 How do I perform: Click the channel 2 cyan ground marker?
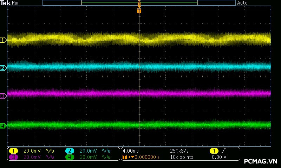click(x=3, y=68)
